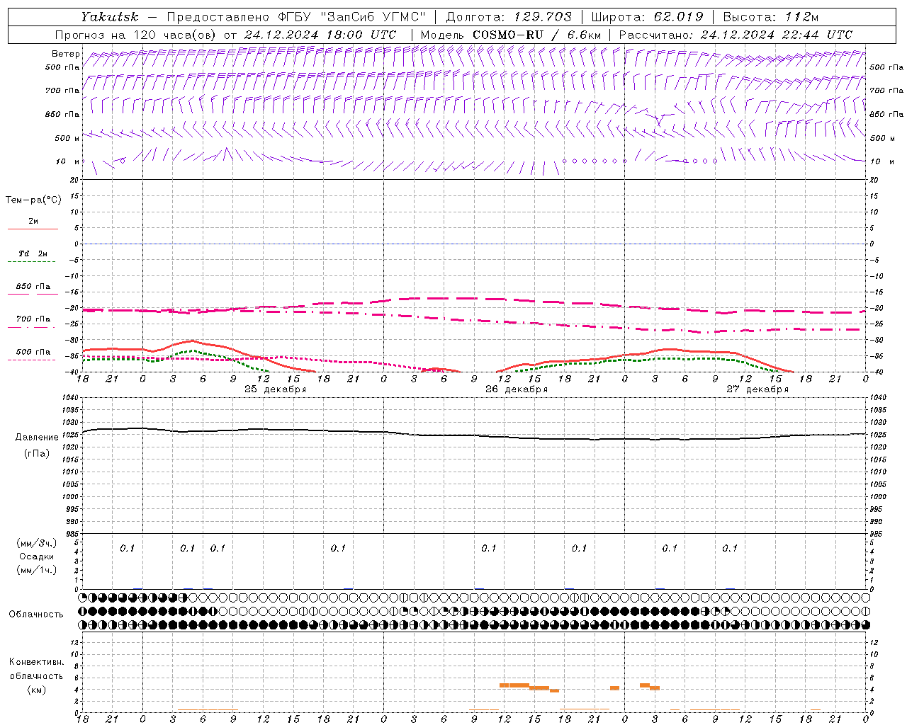The image size is (907, 725).
Task: Click the 'Широта: 62.019' latitude field
Action: click(x=647, y=16)
